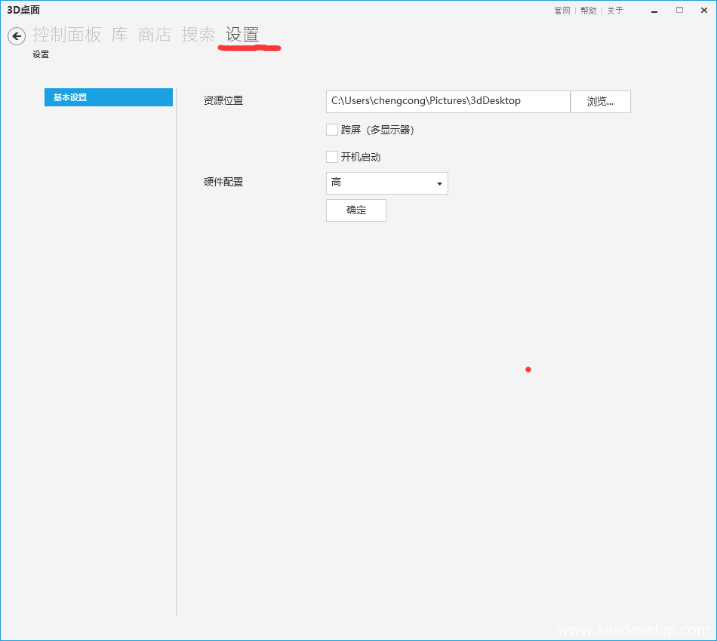Click the back arrow icon
Image resolution: width=717 pixels, height=641 pixels.
(17, 36)
